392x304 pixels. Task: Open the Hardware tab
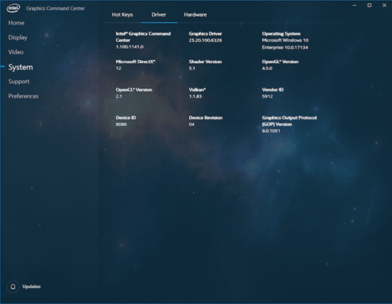click(x=195, y=14)
